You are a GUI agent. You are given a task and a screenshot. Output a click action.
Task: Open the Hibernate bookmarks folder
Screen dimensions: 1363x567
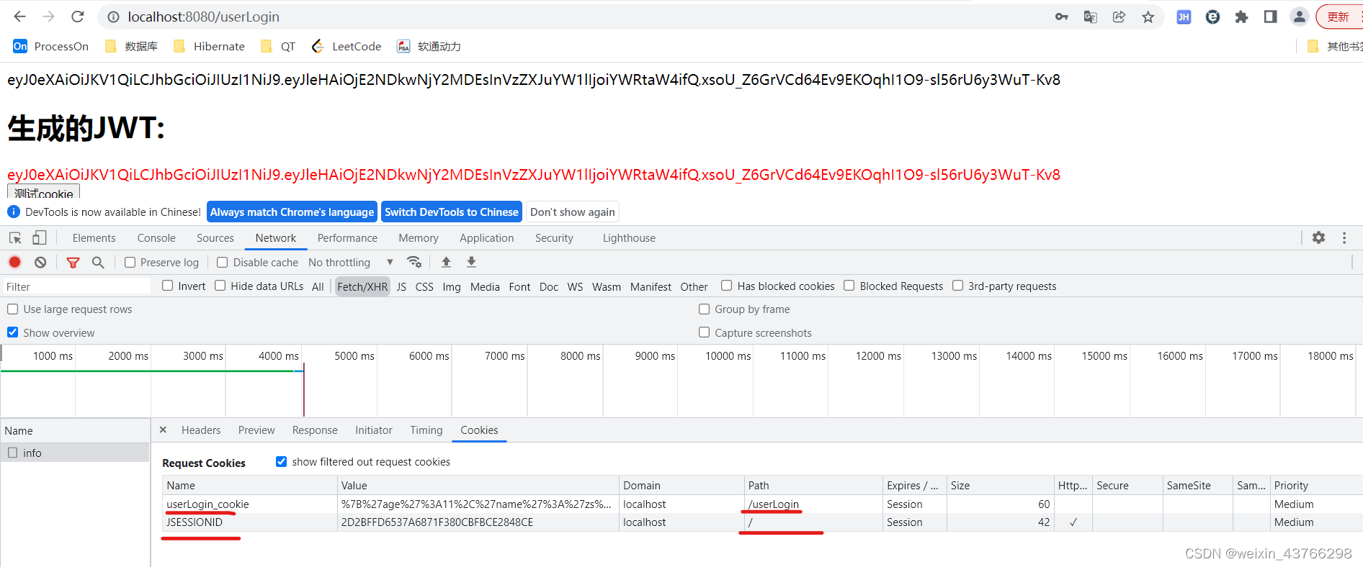(x=209, y=46)
